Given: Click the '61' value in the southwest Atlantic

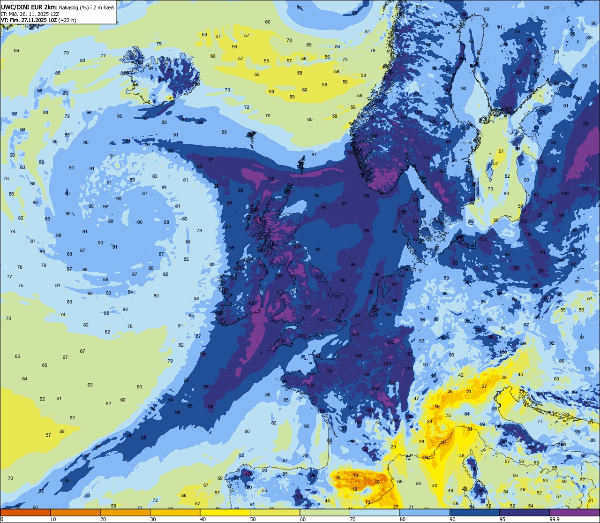Looking at the screenshot, I should coord(59,399).
